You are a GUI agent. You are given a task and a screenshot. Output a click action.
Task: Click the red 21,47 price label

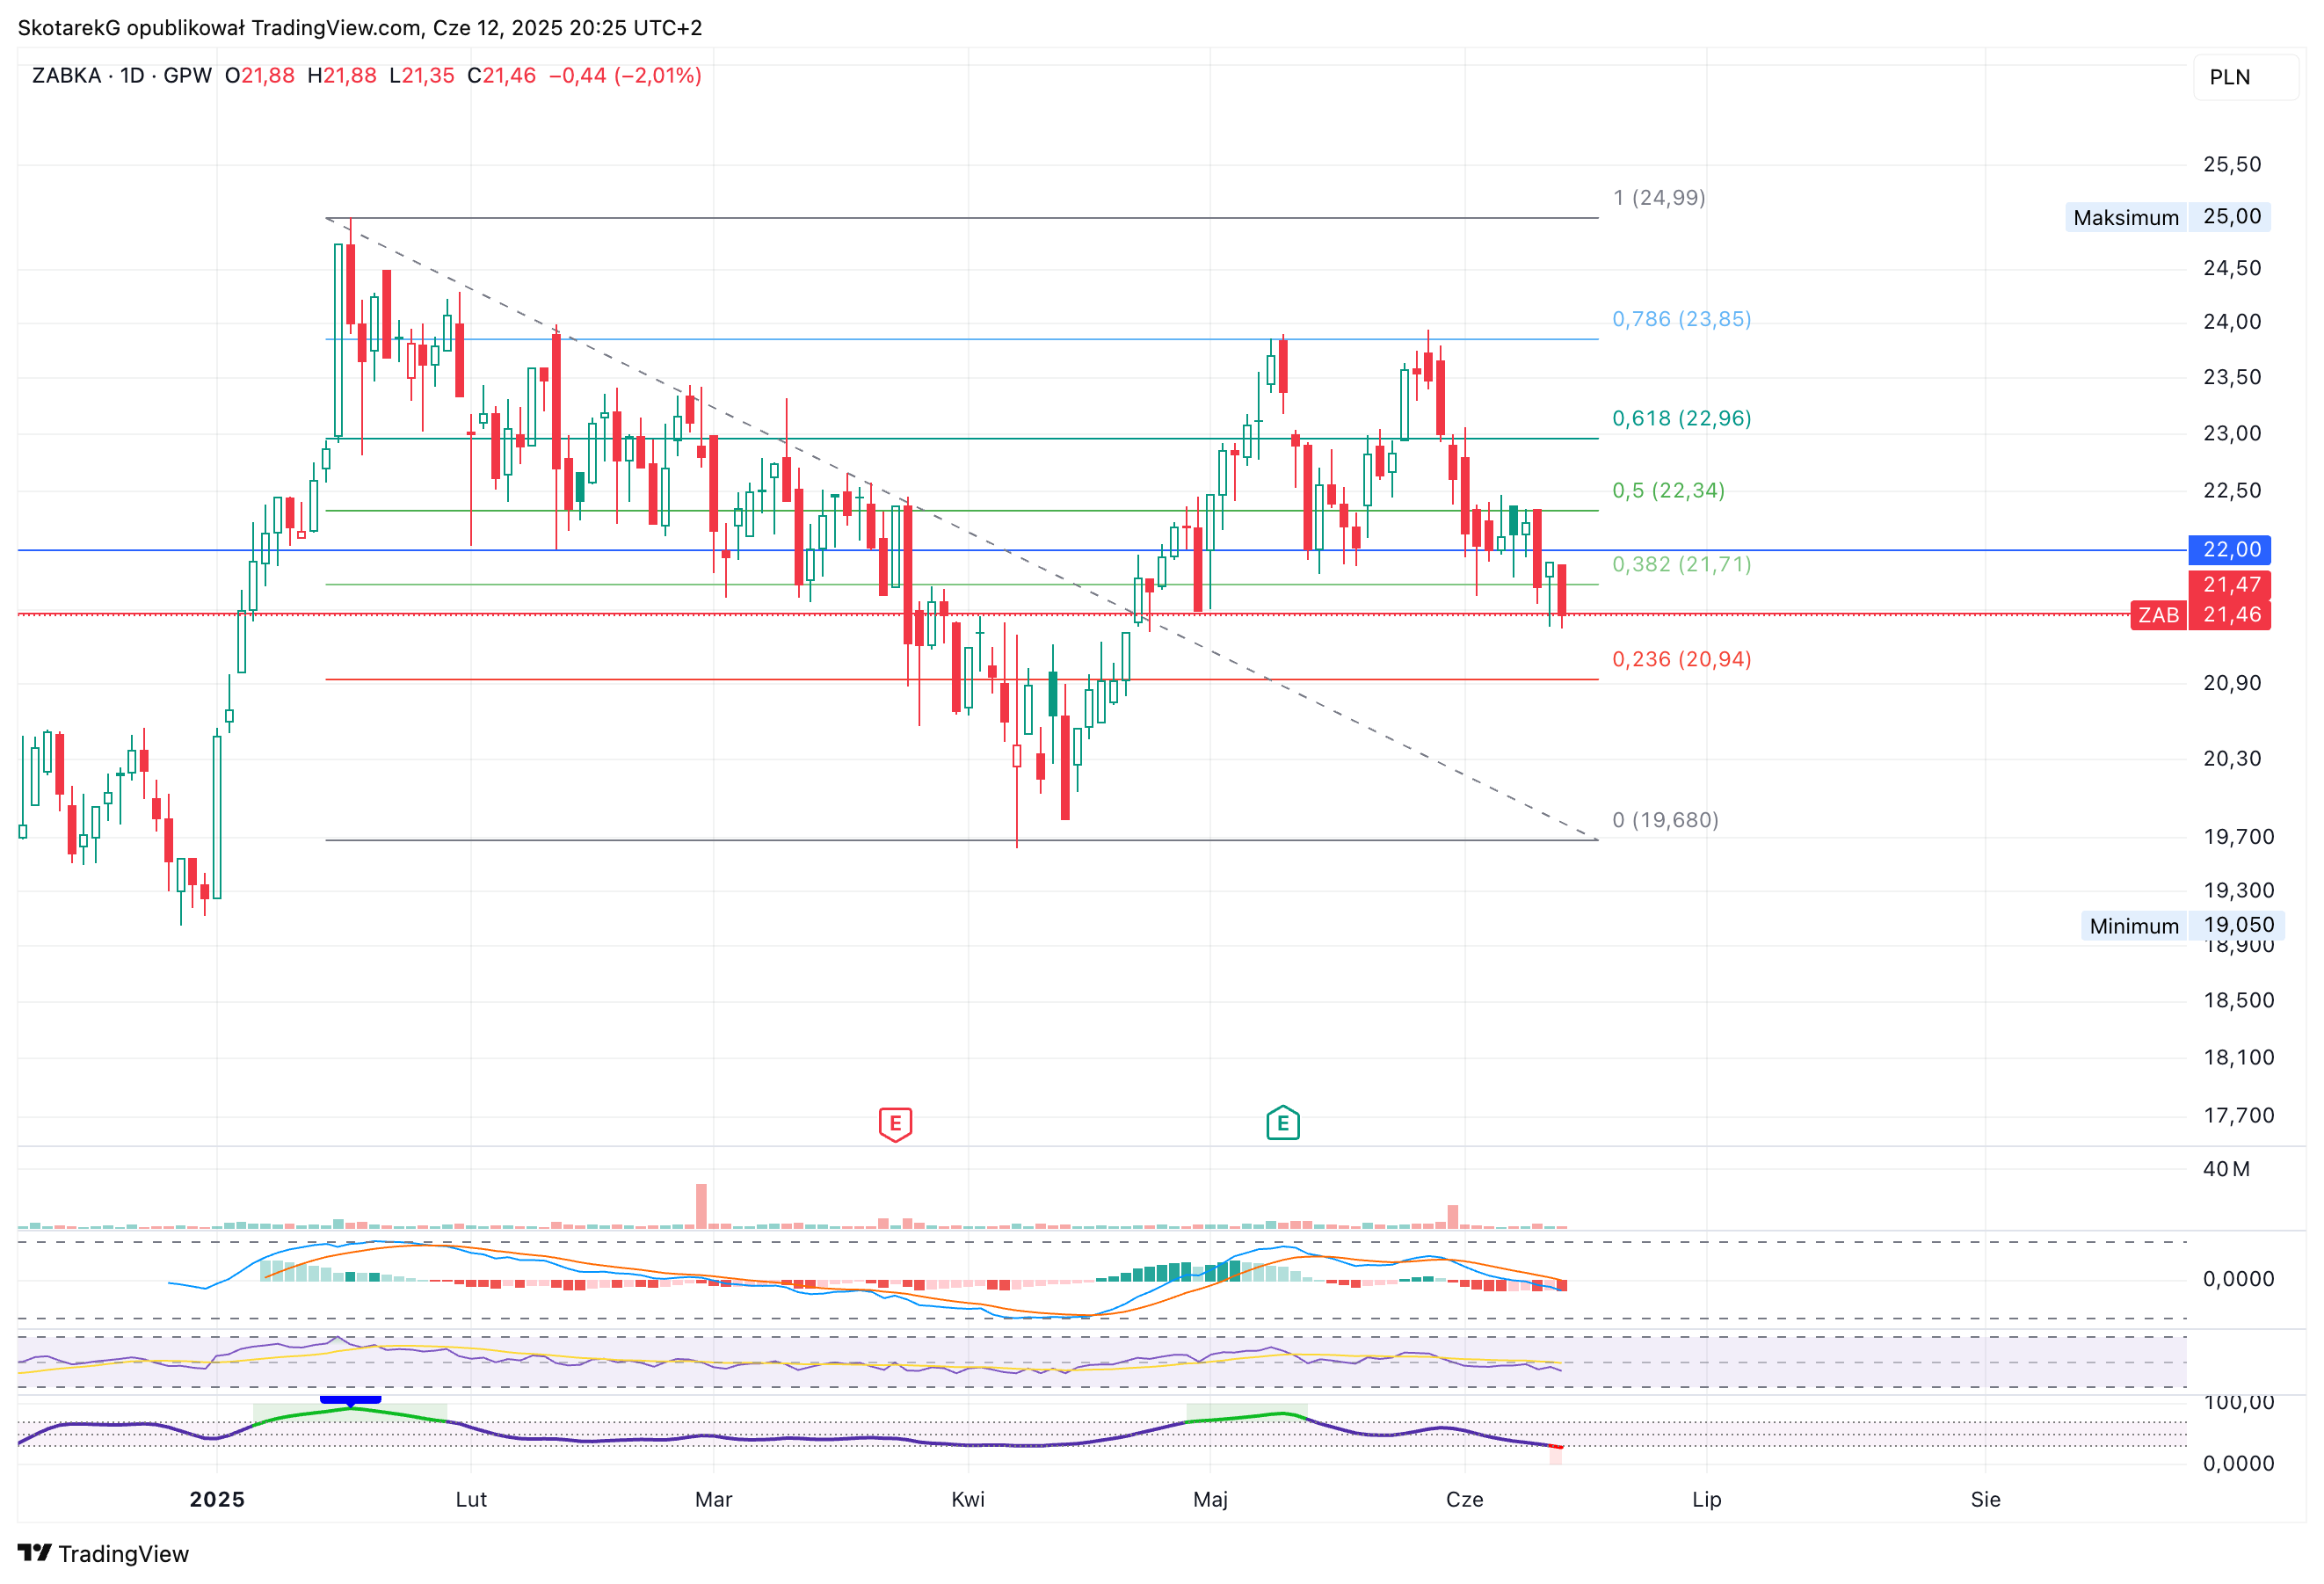2230,585
